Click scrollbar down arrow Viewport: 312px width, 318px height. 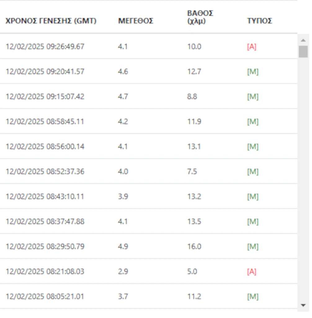click(303, 305)
